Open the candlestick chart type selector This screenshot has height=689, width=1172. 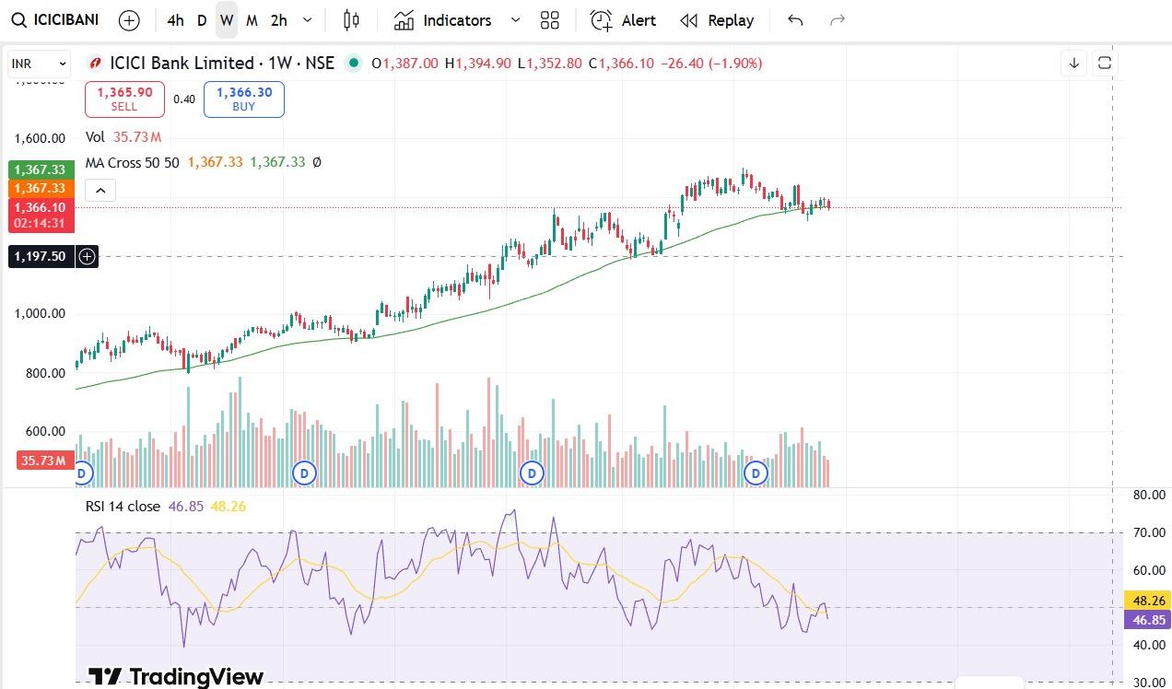351,20
